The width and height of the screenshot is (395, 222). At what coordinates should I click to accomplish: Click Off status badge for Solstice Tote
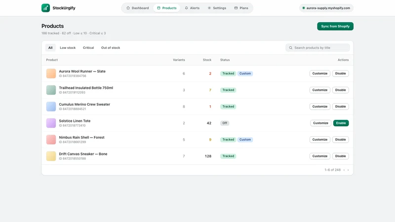pyautogui.click(x=225, y=123)
